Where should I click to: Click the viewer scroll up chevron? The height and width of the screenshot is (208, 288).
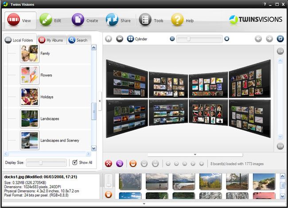tap(280, 61)
